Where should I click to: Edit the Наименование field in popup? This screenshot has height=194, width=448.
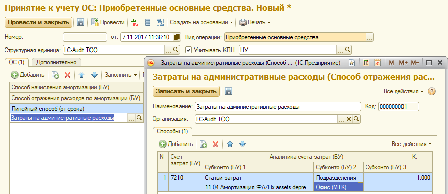pyautogui.click(x=278, y=107)
